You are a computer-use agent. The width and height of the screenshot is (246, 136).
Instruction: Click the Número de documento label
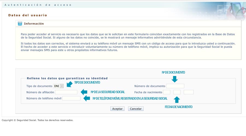point(150,86)
